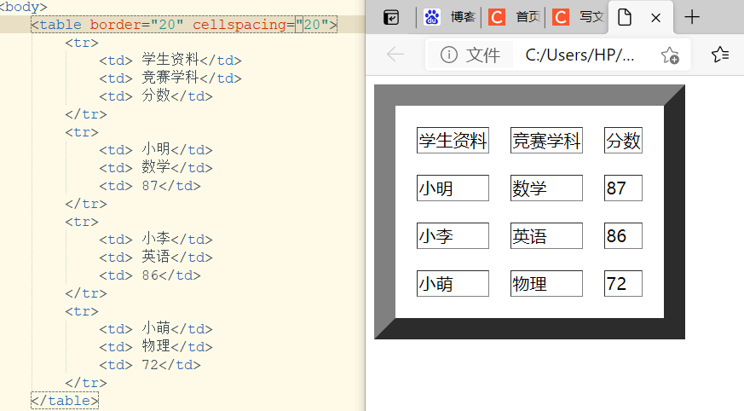Click the 英语 cell in rendered table
744x411 pixels.
coord(546,236)
